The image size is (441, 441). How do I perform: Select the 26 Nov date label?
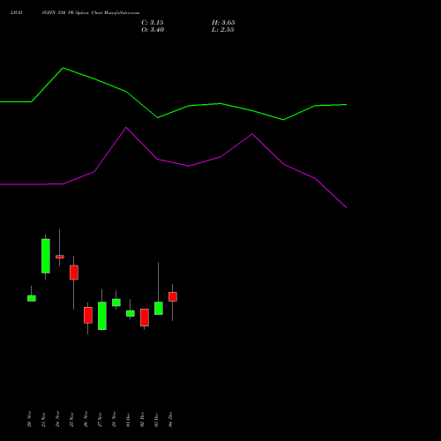click(x=86, y=419)
